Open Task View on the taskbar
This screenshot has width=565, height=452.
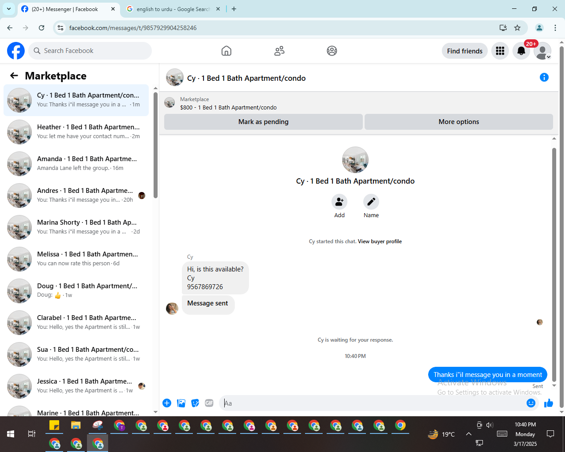pyautogui.click(x=32, y=434)
